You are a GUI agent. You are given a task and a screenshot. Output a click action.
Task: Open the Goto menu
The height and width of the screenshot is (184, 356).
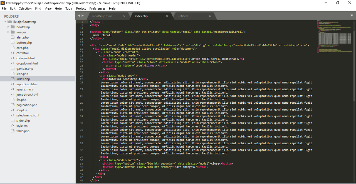(x=58, y=9)
